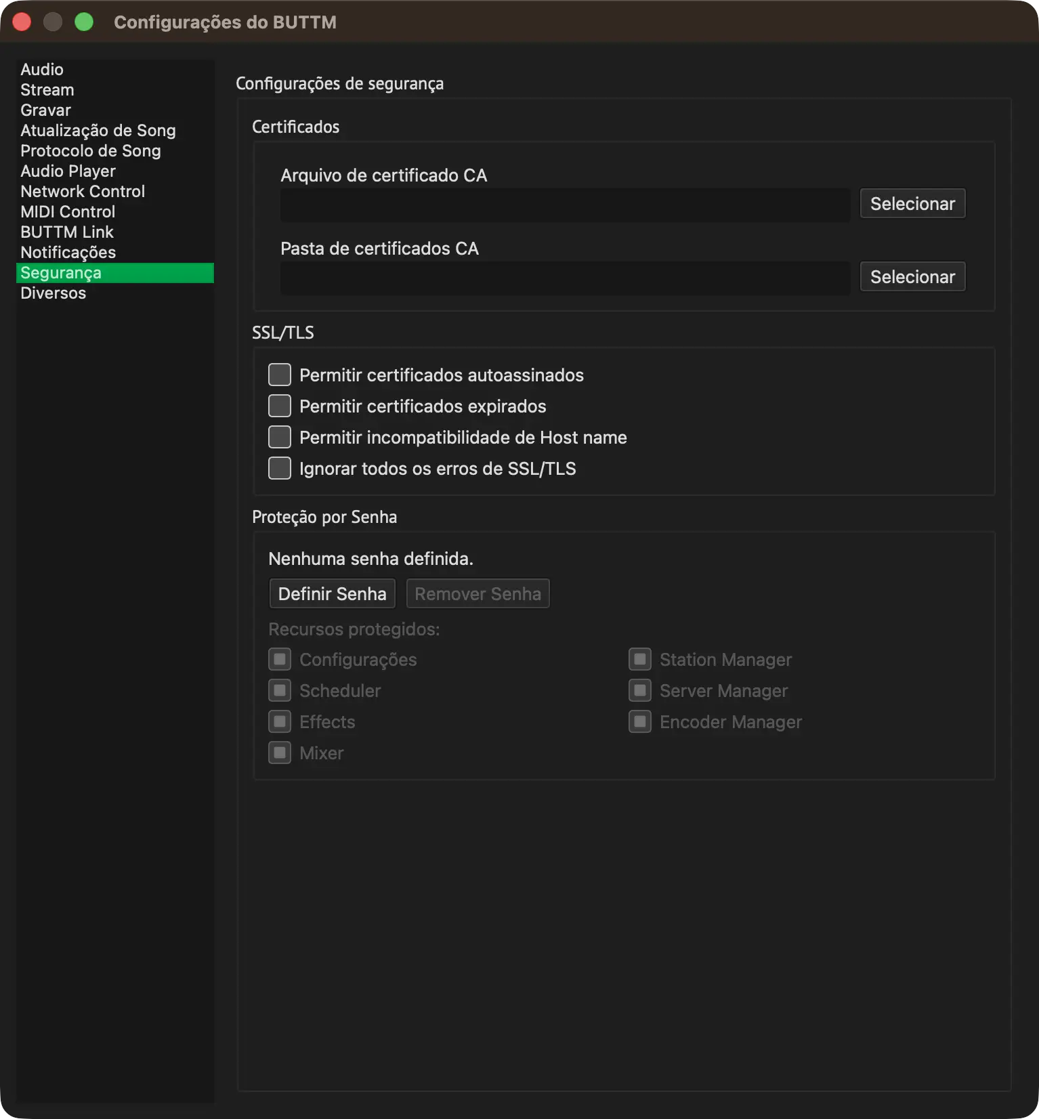This screenshot has height=1119, width=1039.
Task: Click the Definir Senha button
Action: 332,594
